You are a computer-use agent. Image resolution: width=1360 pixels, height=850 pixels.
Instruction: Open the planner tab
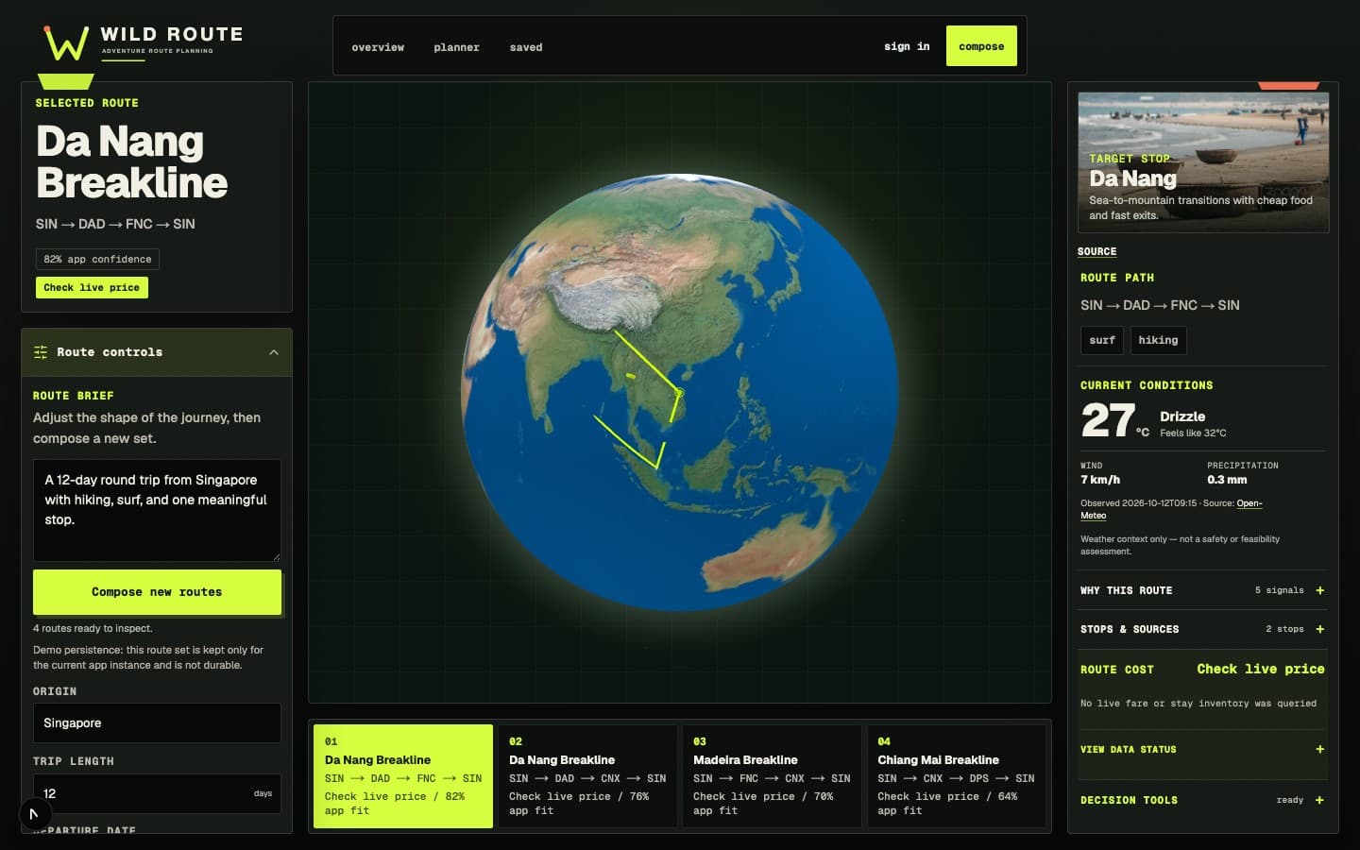457,47
